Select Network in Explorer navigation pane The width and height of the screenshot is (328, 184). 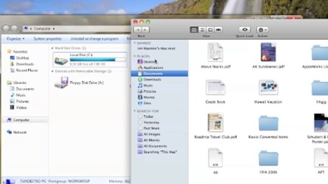17,132
